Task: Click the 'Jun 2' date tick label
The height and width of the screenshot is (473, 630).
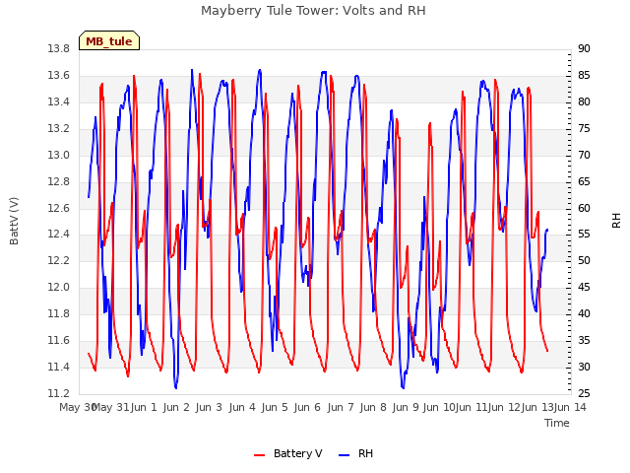Action: point(176,407)
